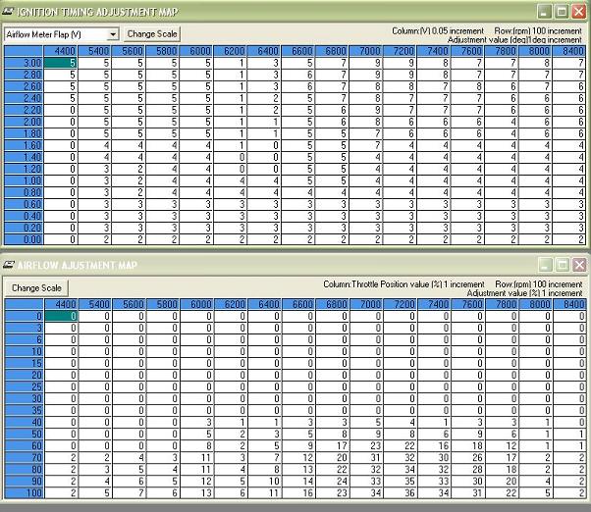The width and height of the screenshot is (591, 512).
Task: Select airflow cell with value 28
Action: 468,470
